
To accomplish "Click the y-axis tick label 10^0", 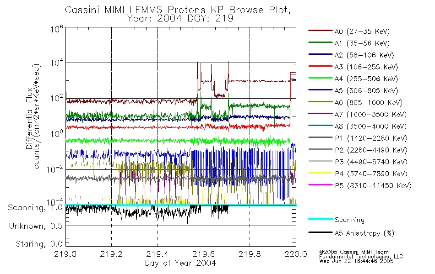I will point(57,133).
